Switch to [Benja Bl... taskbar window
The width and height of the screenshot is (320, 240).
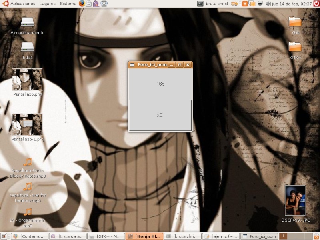click(144, 236)
